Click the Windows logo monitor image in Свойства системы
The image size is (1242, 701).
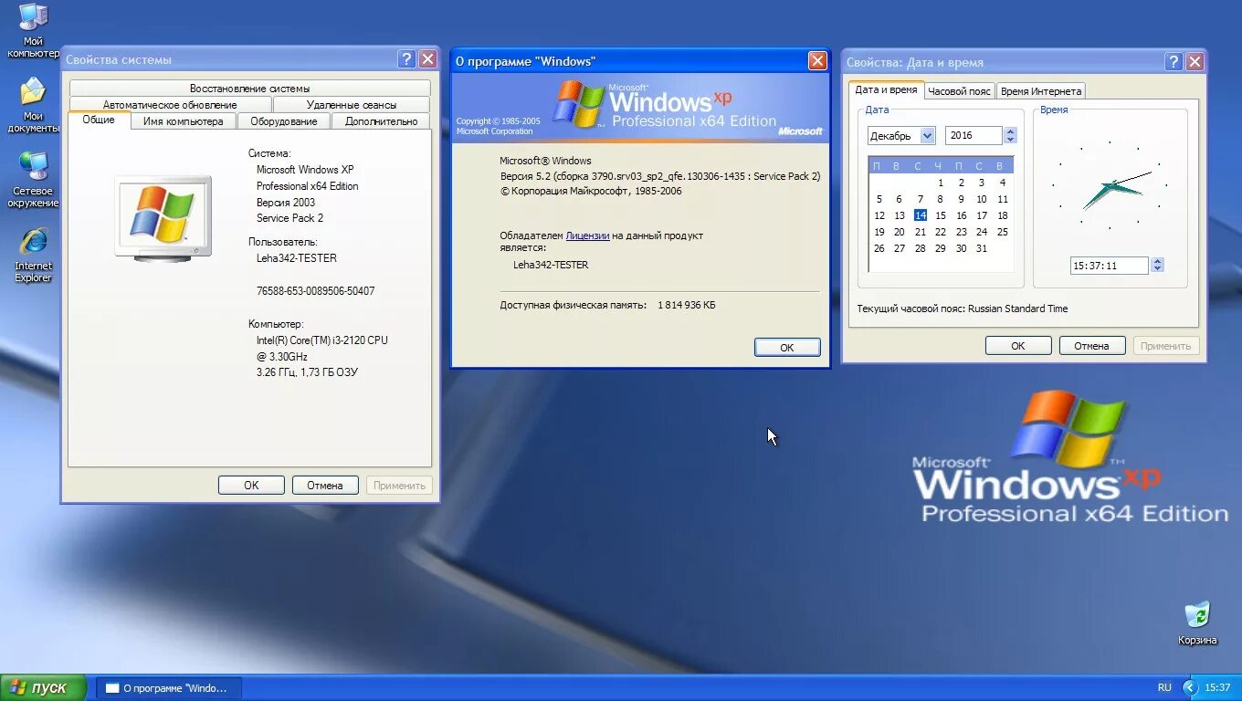(x=163, y=218)
